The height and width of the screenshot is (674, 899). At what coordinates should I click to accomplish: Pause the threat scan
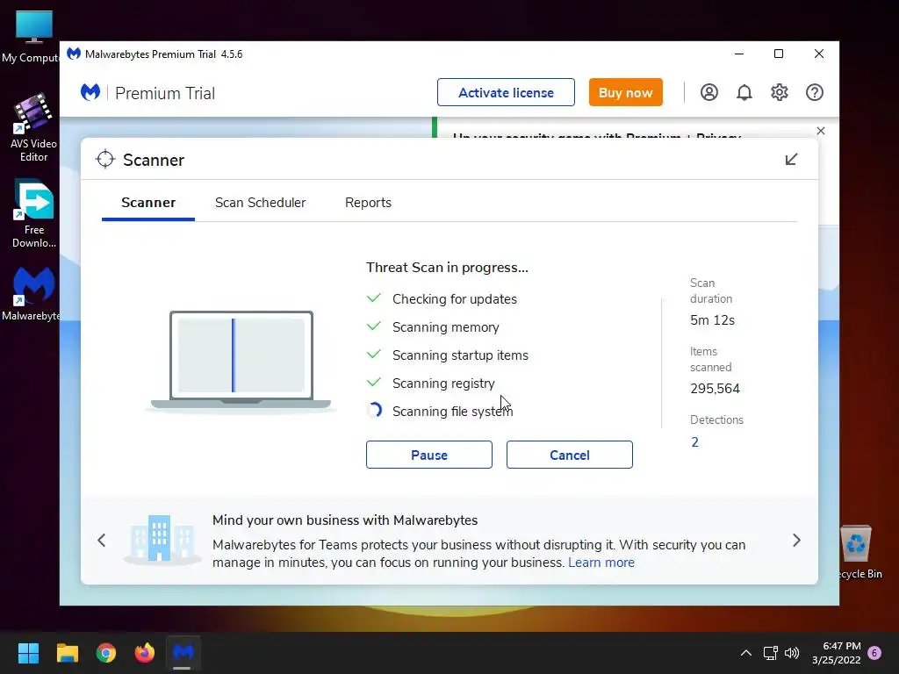click(x=428, y=455)
